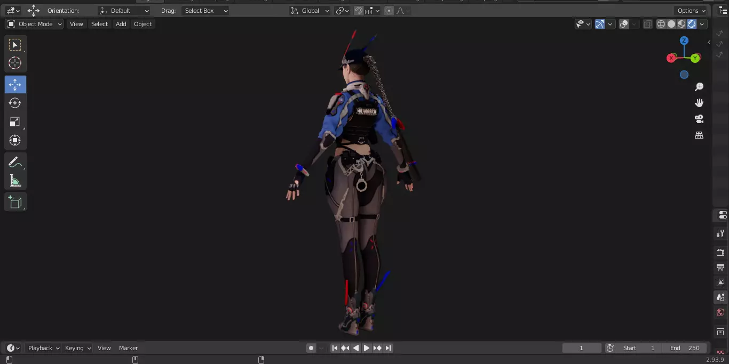The height and width of the screenshot is (364, 729).
Task: Open the Scene properties tab
Action: 720,297
